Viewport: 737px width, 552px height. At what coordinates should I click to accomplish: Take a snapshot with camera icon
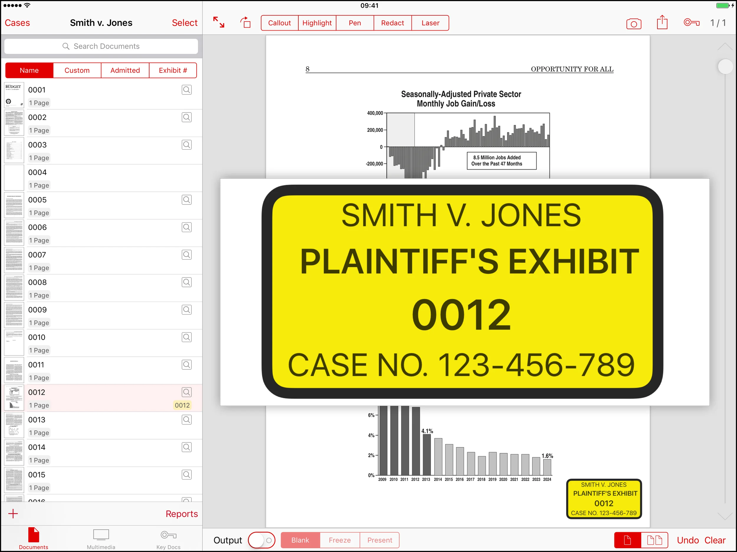pos(634,24)
